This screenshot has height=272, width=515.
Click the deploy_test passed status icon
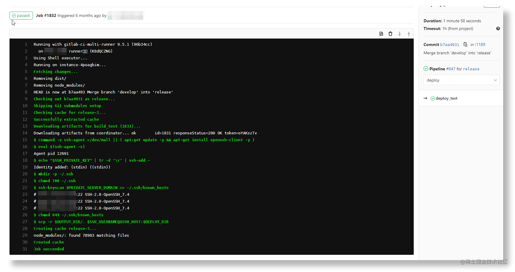pyautogui.click(x=432, y=98)
